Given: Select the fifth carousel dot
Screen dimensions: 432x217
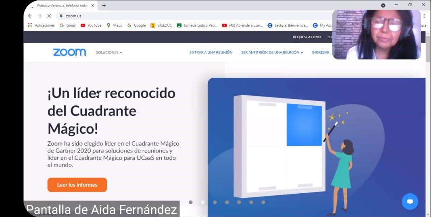Looking at the screenshot, I should click(239, 202).
